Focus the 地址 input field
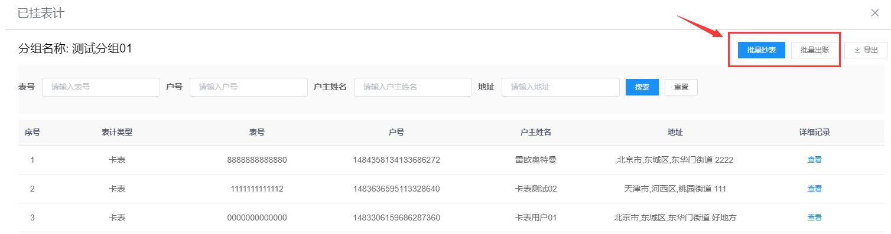The height and width of the screenshot is (234, 891). pyautogui.click(x=561, y=87)
